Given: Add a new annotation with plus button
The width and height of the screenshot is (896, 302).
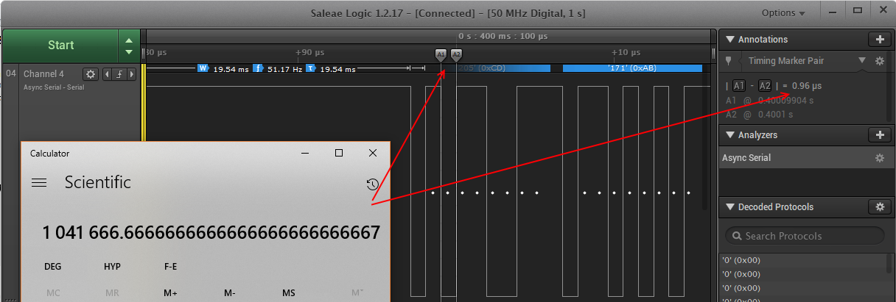Looking at the screenshot, I should (x=879, y=39).
